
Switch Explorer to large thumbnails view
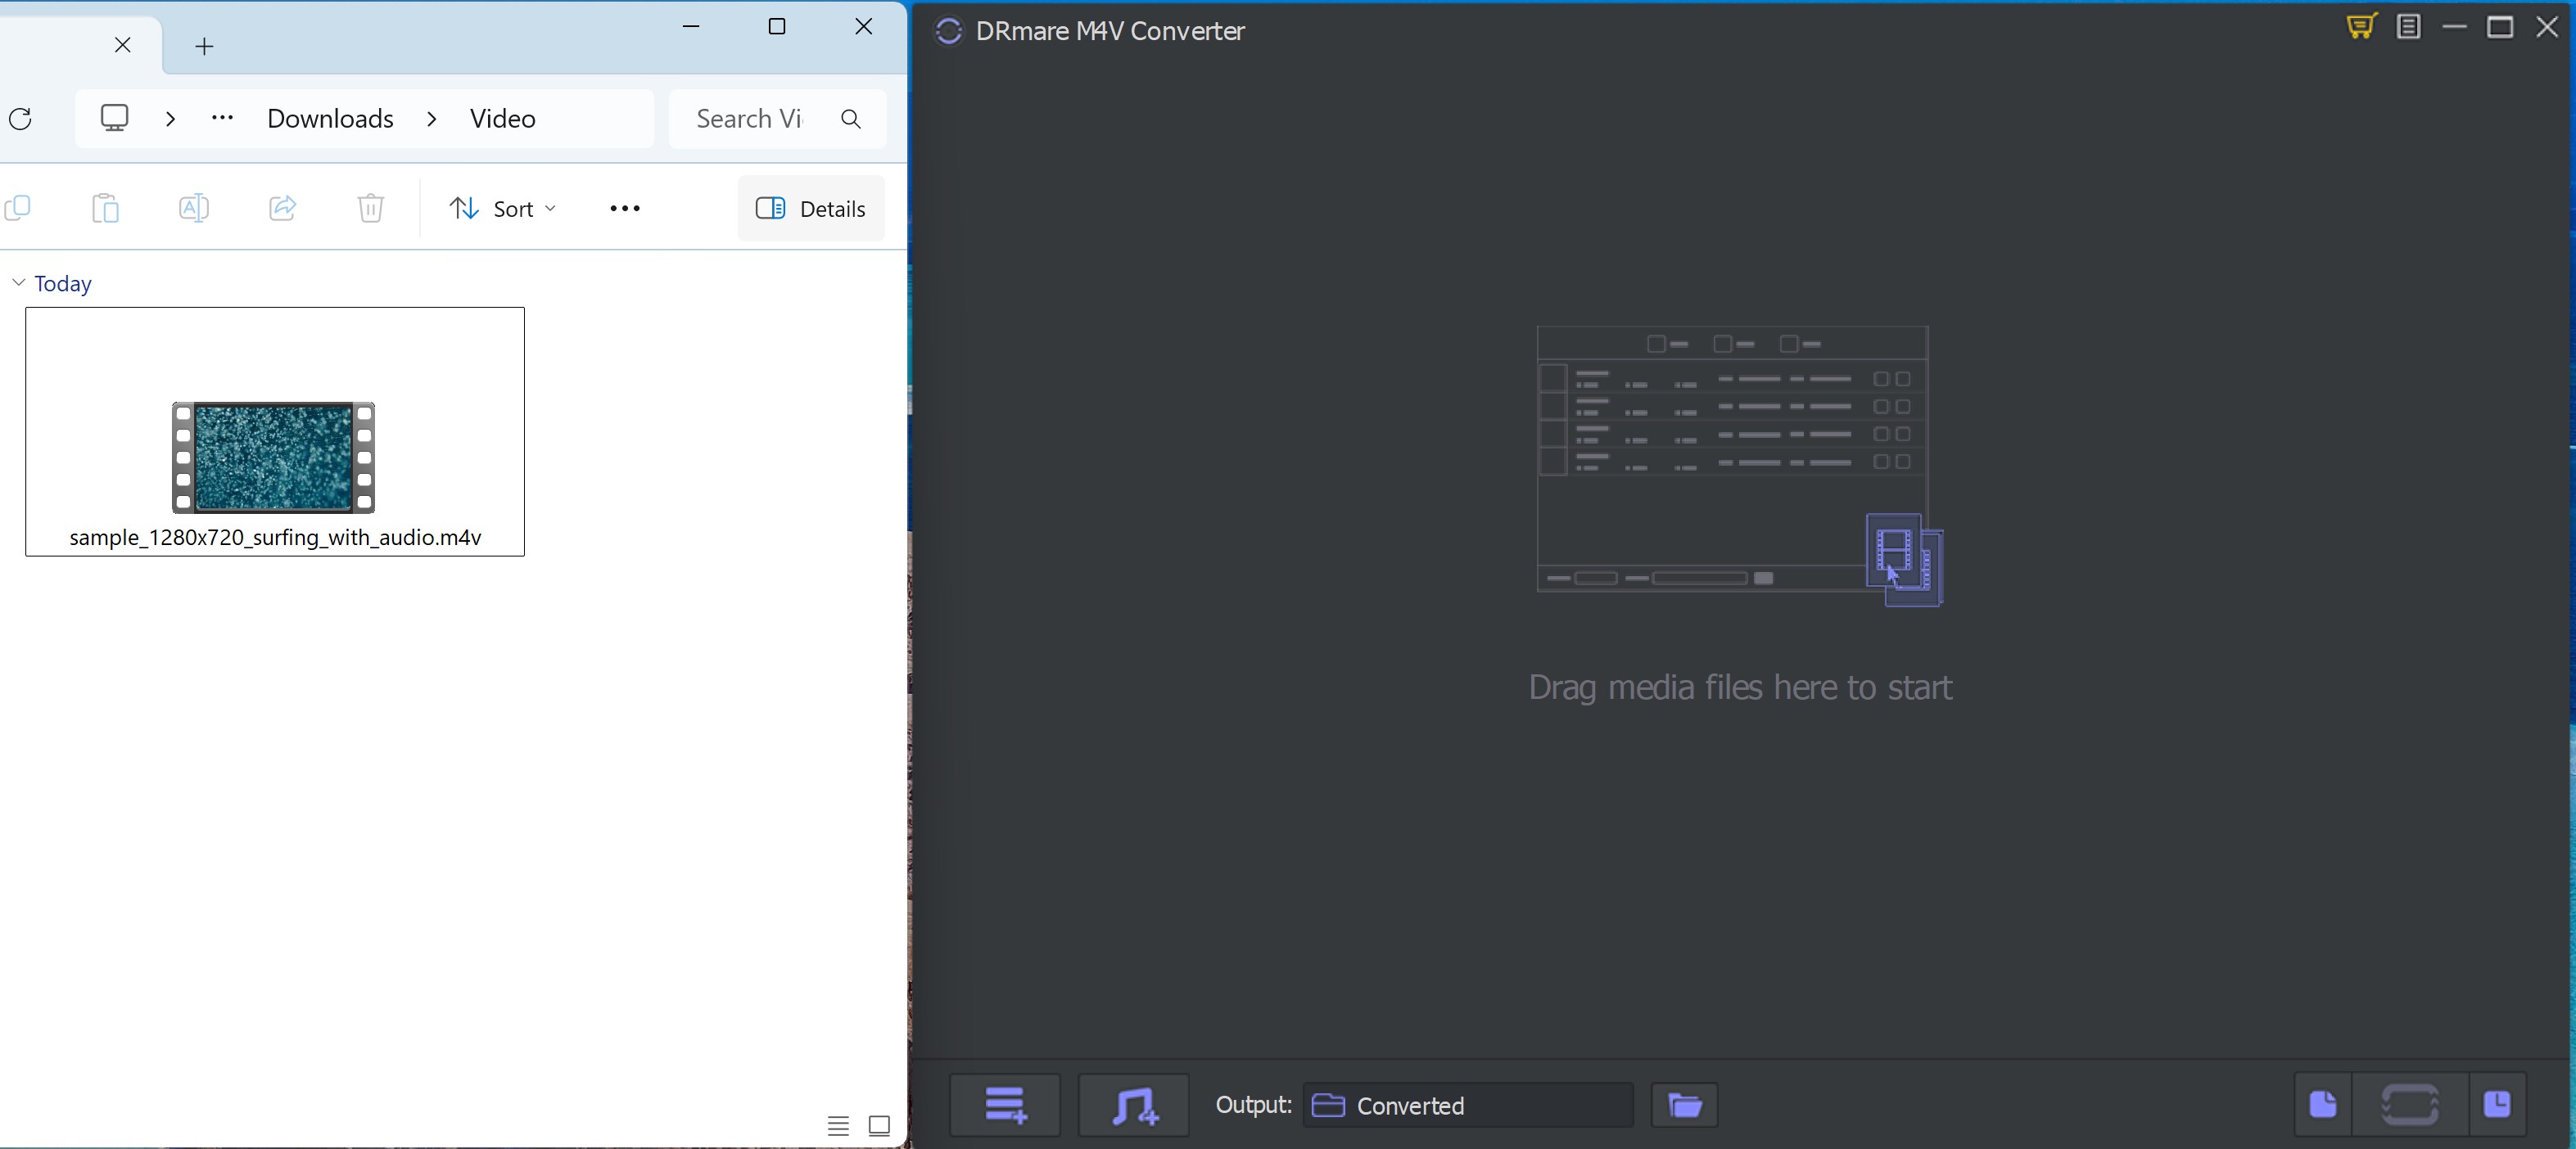click(879, 1126)
